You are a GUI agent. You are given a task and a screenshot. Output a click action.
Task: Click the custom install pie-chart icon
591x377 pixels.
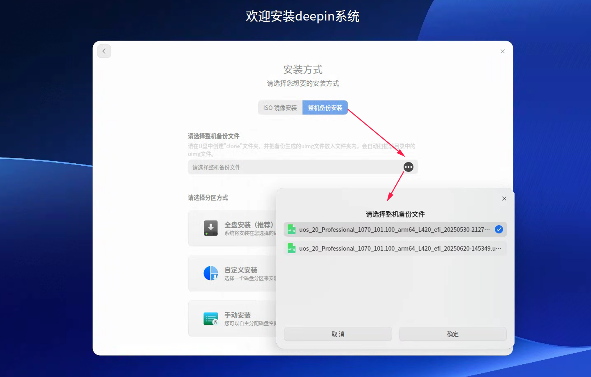211,273
